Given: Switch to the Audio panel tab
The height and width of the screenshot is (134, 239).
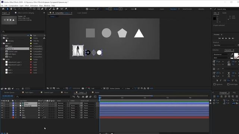Looking at the screenshot, I should pos(224,13).
